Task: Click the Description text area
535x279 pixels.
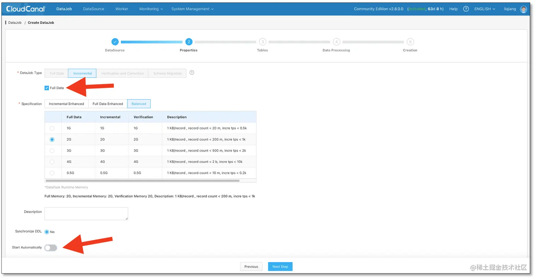Action: point(86,213)
